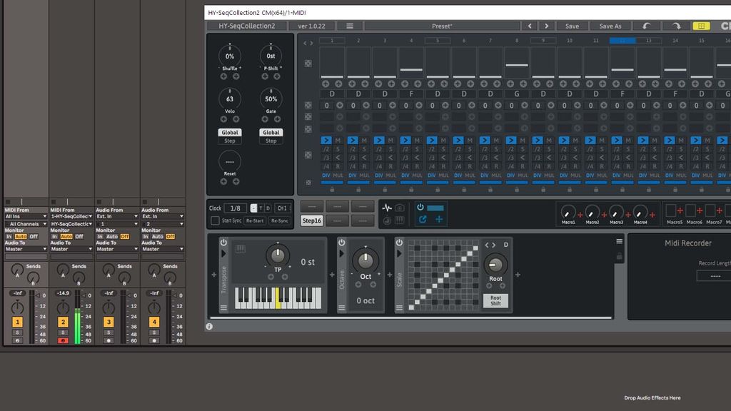
Task: Solo the second mixer track
Action: pyautogui.click(x=61, y=331)
